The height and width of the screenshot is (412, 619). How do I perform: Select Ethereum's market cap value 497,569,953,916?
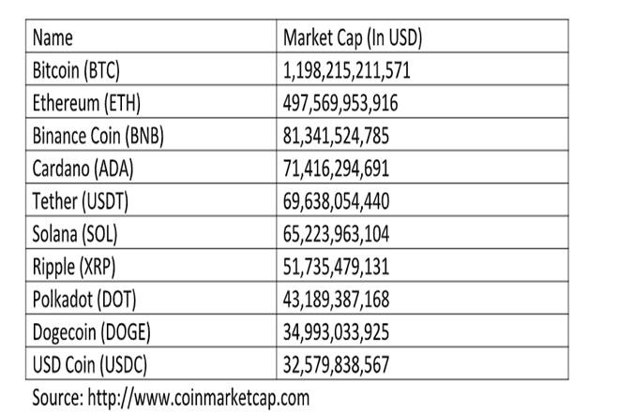point(340,103)
